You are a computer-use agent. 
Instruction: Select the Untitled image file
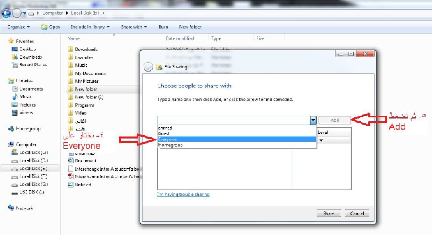[x=79, y=185]
